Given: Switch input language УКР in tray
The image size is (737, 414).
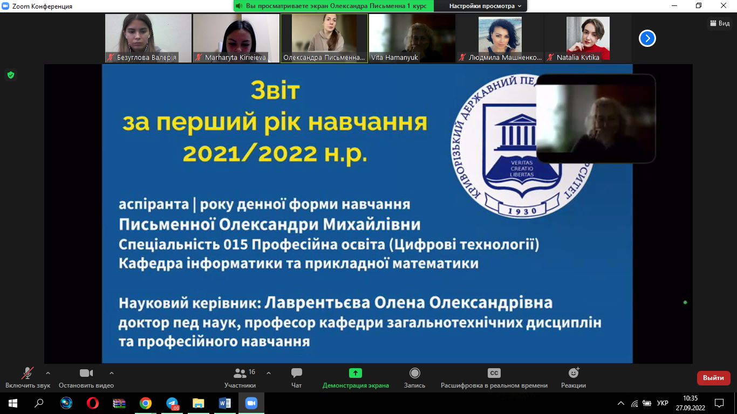Looking at the screenshot, I should click(x=663, y=403).
